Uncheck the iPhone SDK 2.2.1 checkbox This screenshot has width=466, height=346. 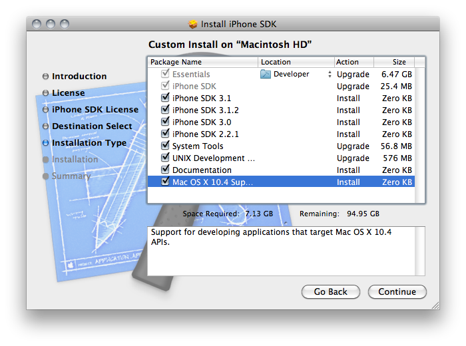tap(165, 133)
